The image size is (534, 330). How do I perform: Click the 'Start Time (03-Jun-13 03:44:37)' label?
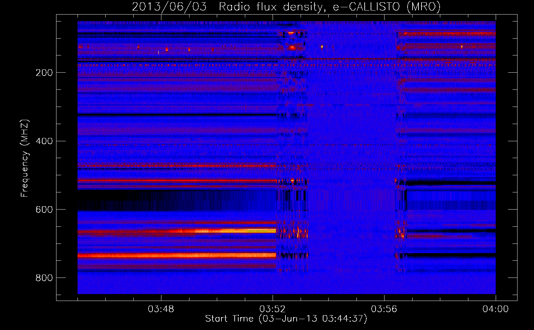click(x=286, y=319)
